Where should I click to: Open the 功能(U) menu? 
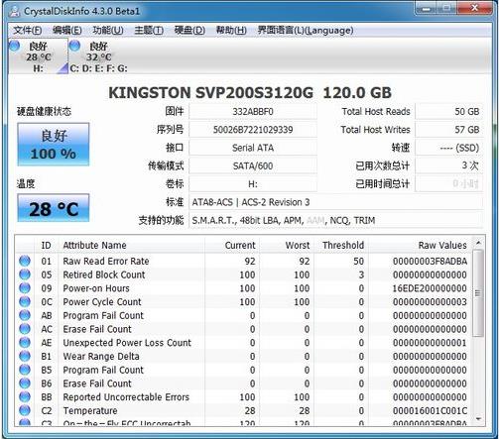click(x=108, y=30)
